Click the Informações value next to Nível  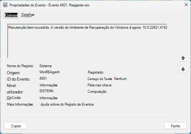click(x=49, y=85)
